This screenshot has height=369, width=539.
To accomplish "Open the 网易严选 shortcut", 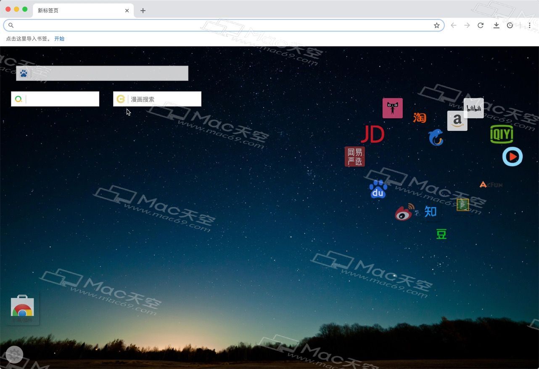I will click(355, 157).
